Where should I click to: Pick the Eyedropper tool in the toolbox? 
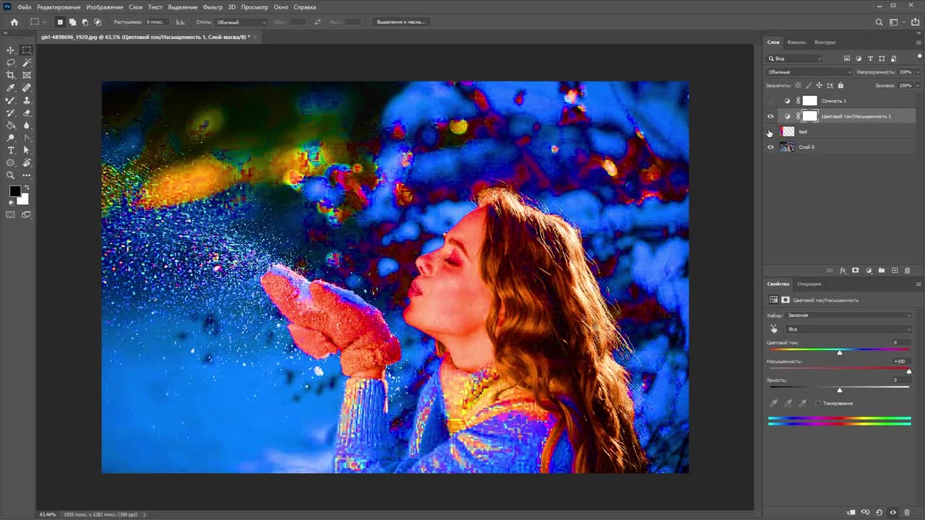click(x=11, y=87)
